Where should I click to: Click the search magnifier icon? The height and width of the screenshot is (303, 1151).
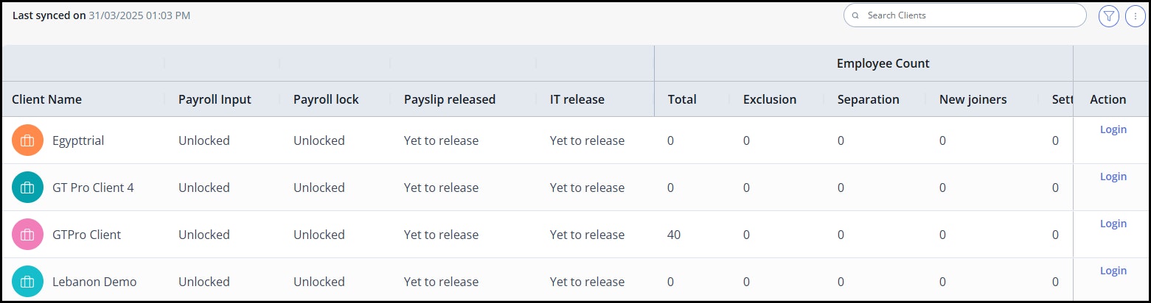click(855, 15)
